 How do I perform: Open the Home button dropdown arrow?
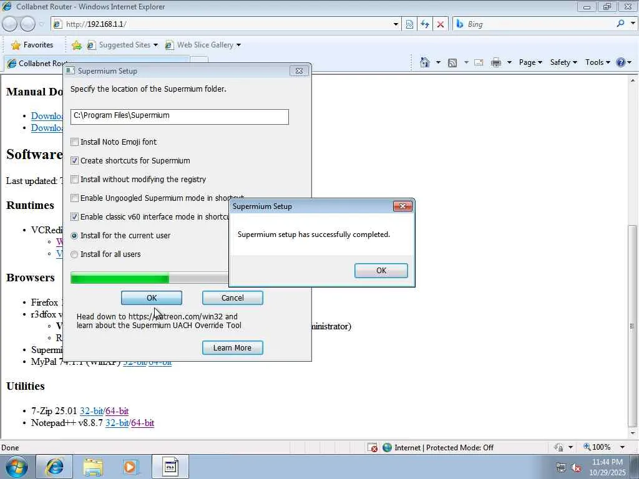tap(438, 62)
